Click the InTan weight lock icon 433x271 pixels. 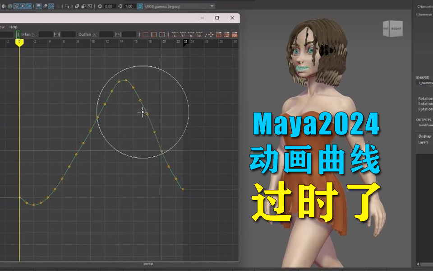click(57, 35)
